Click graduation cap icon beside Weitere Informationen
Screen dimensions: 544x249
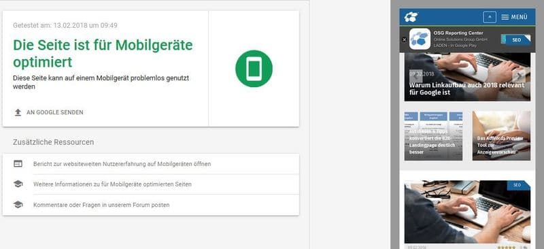pos(18,184)
